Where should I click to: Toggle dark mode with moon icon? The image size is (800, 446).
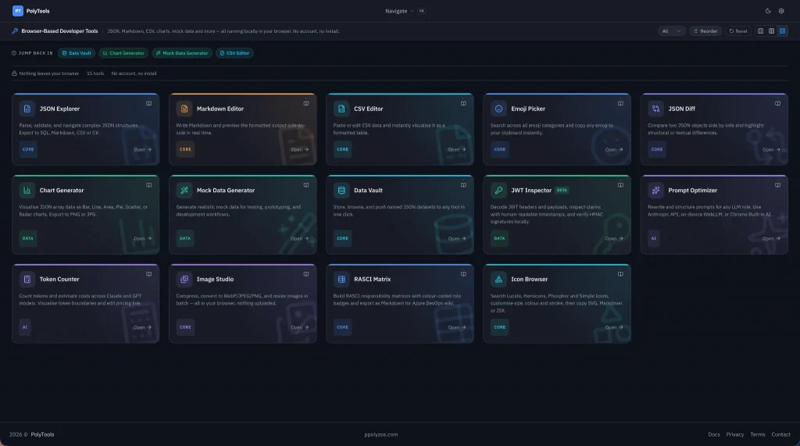coord(768,11)
